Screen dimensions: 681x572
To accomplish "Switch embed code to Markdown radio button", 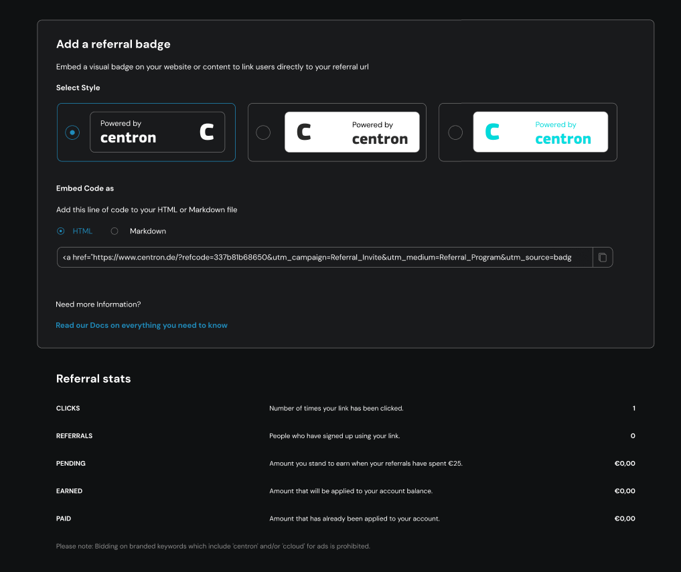I will click(x=115, y=231).
